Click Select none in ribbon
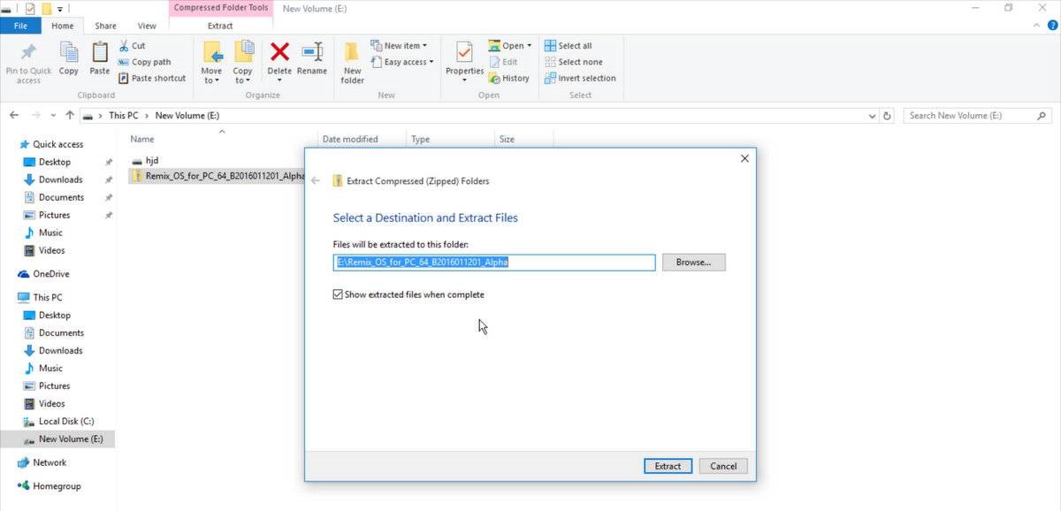Viewport: 1061px width, 511px height. click(574, 62)
